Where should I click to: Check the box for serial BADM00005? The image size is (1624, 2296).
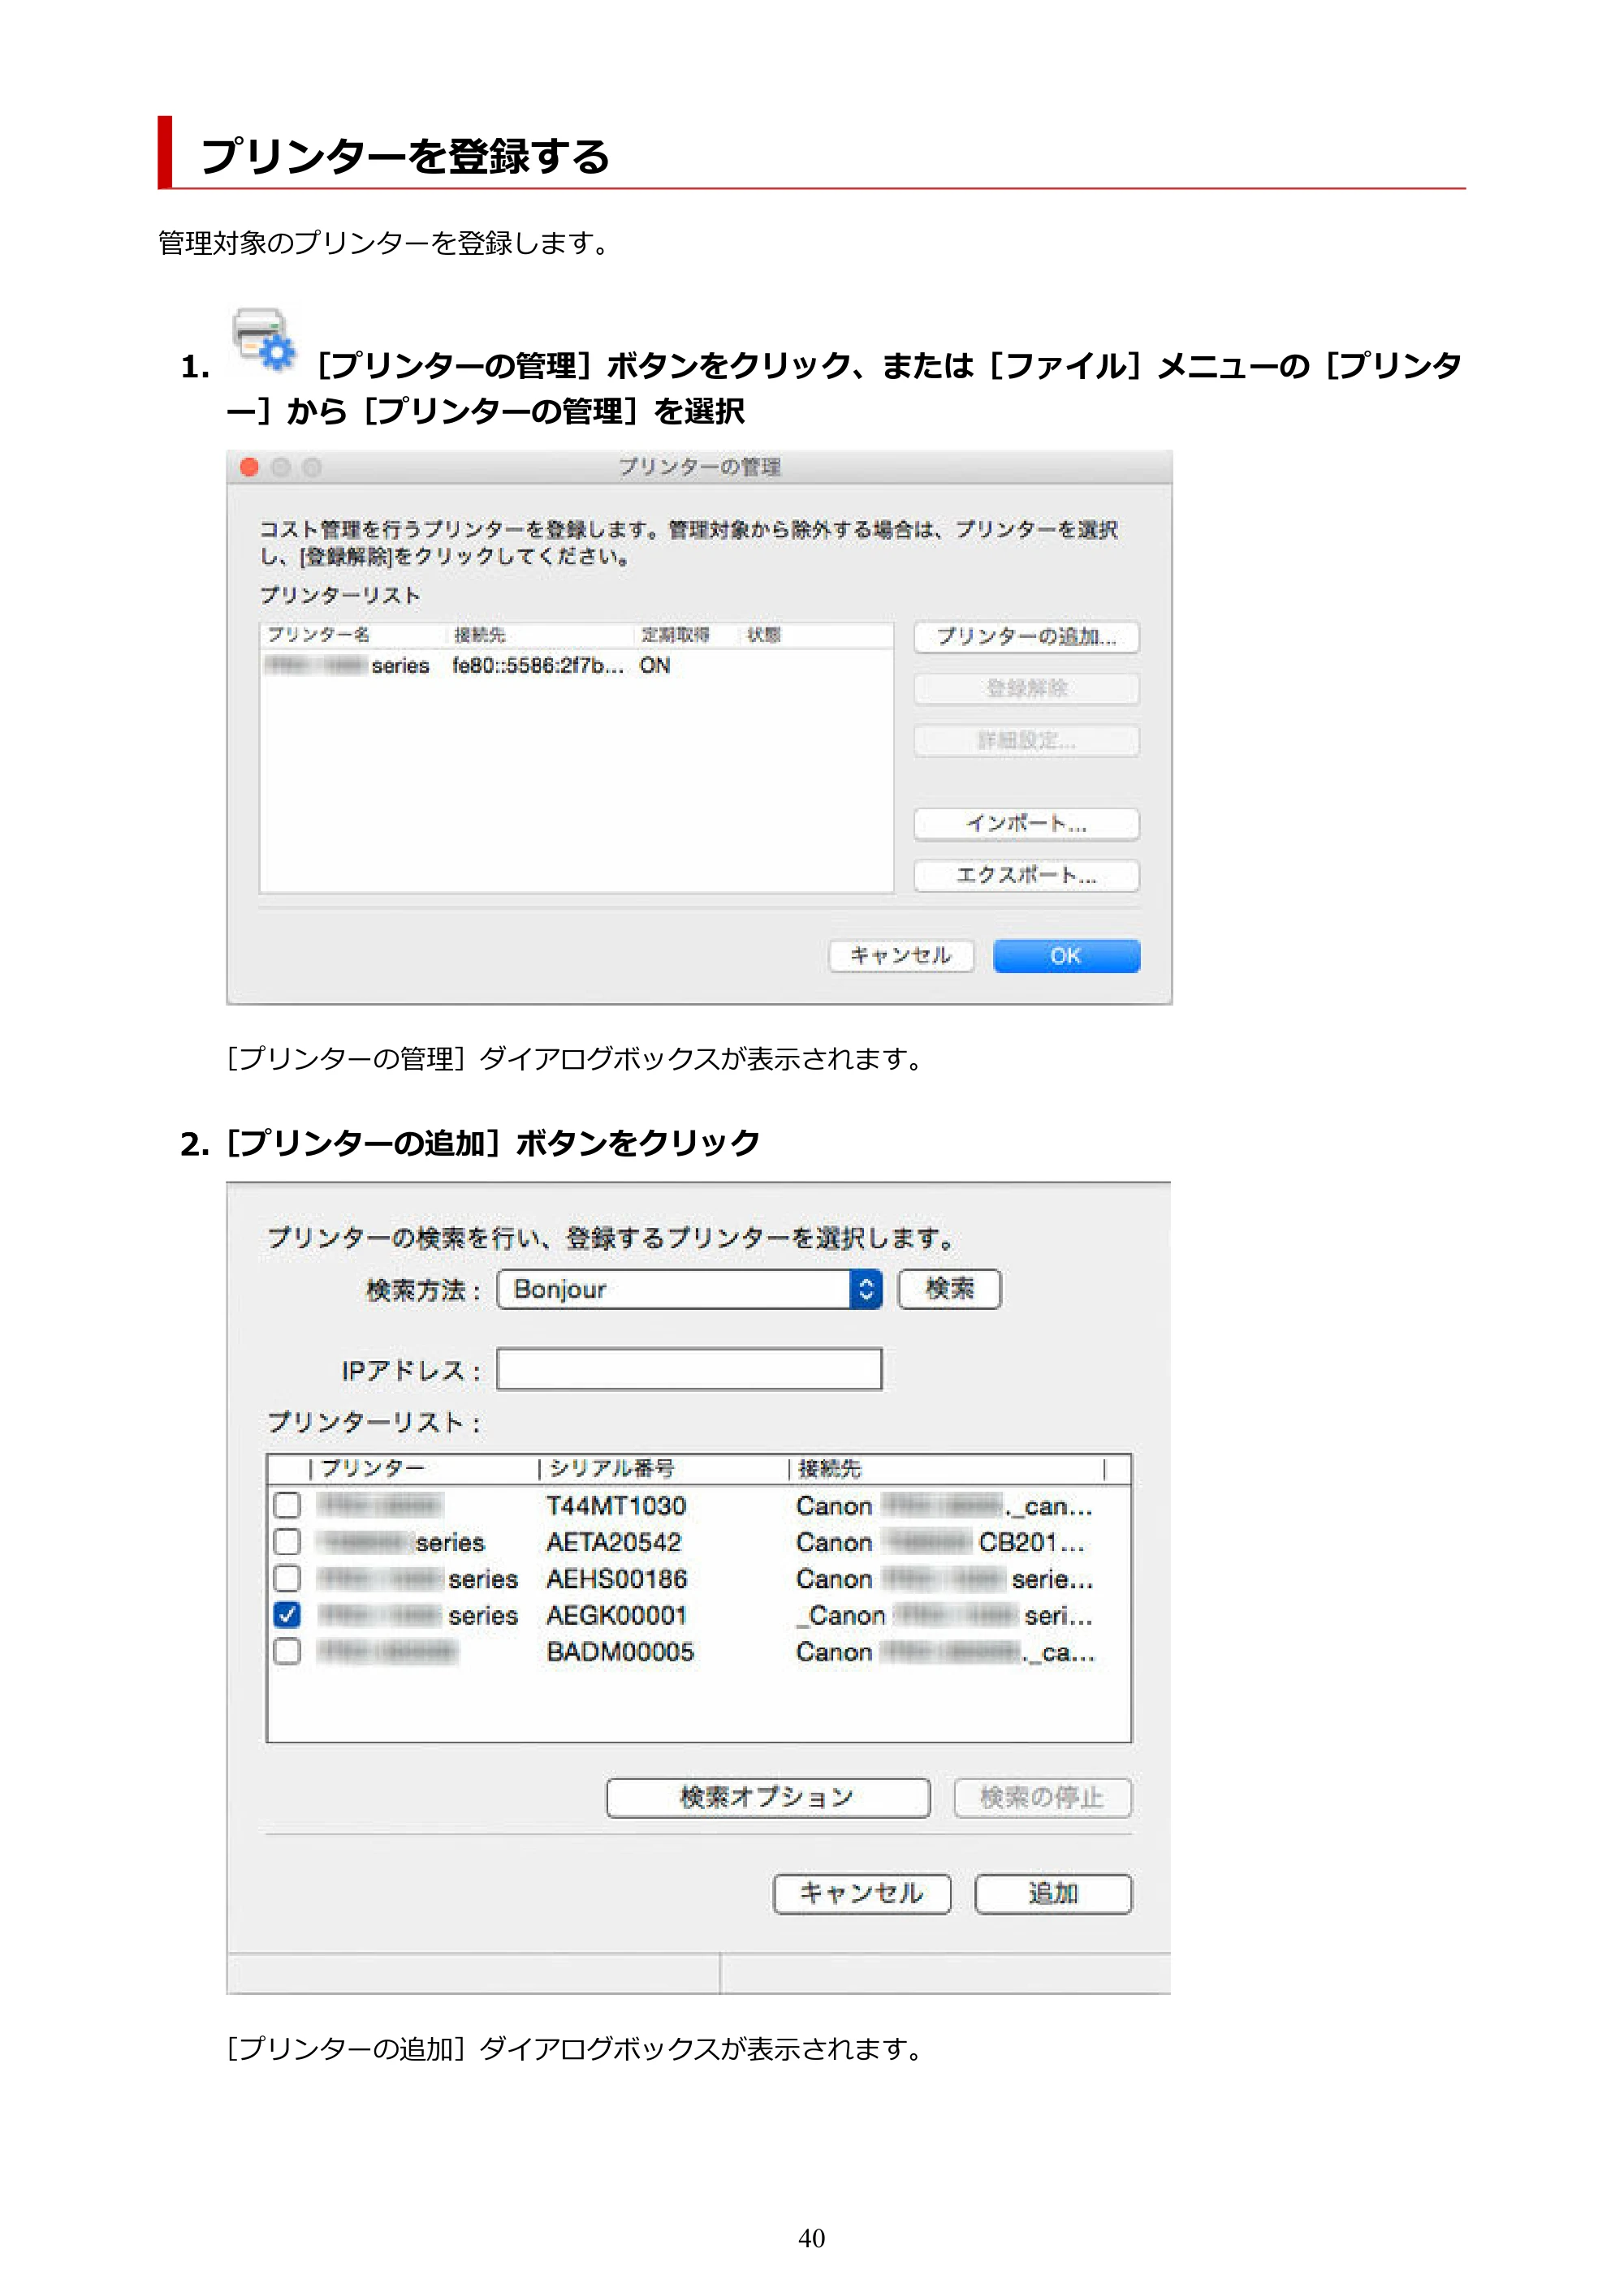pyautogui.click(x=287, y=1652)
